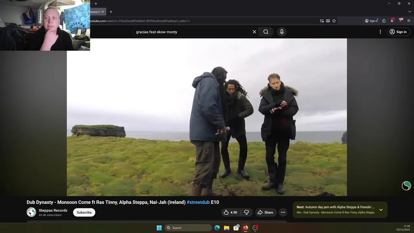
Task: Open list all tabs dropdown chevron
Action: click(x=409, y=12)
